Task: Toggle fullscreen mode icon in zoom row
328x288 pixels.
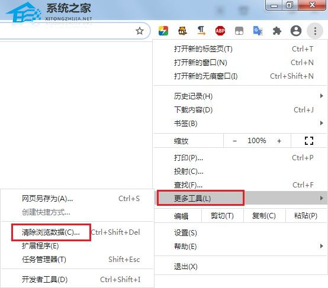Action: (x=308, y=141)
